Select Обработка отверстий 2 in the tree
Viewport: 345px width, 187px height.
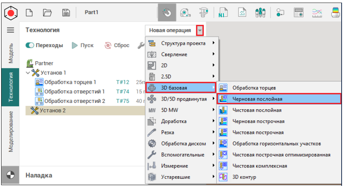(75, 101)
